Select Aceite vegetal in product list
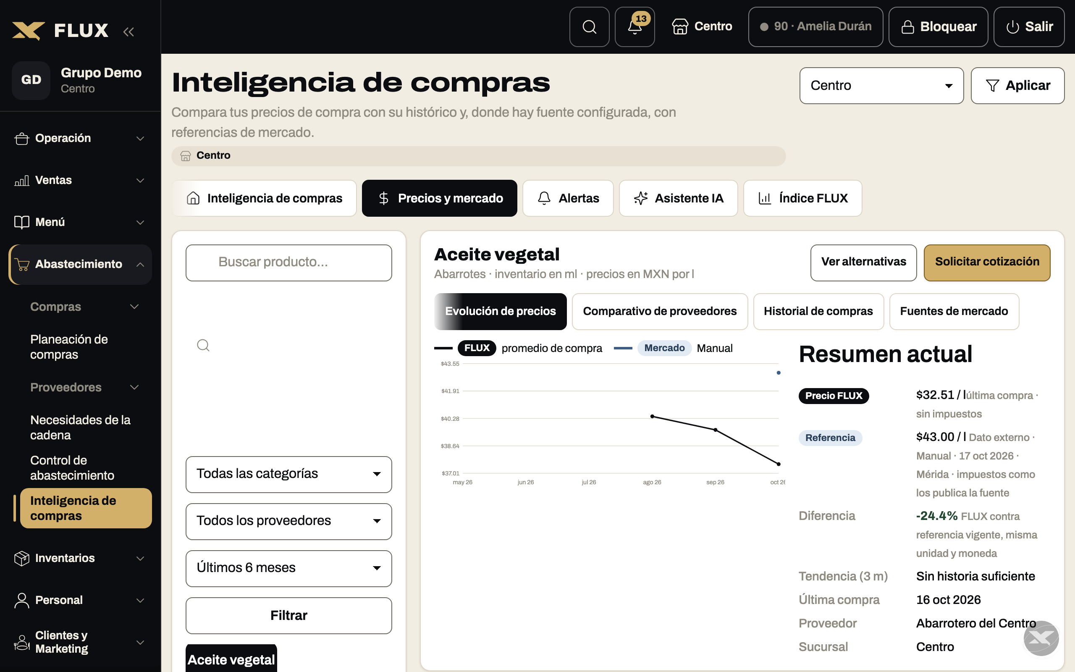 click(231, 659)
